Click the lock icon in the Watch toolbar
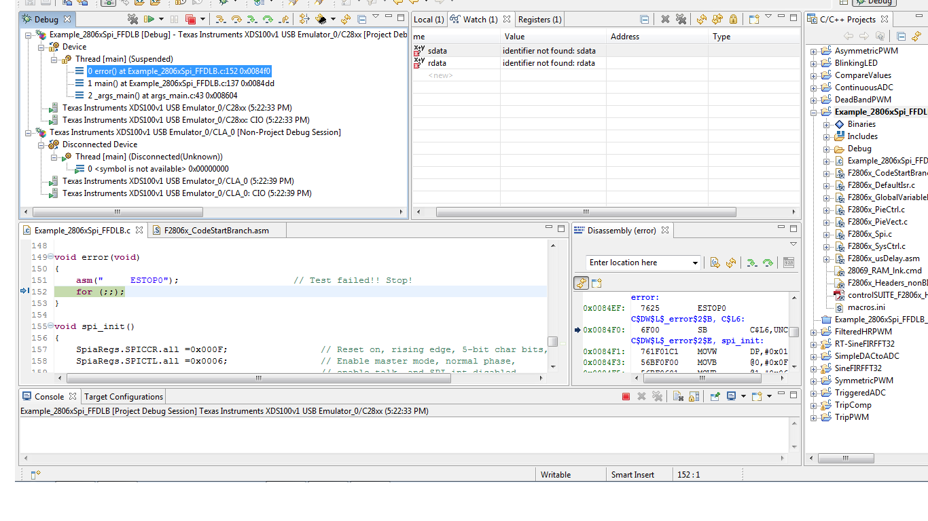 [x=733, y=19]
